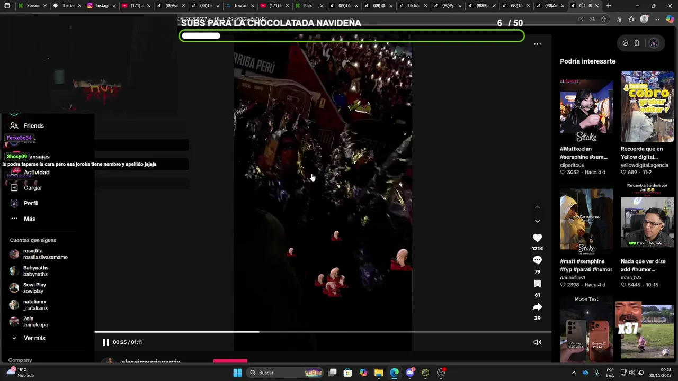
Task: Share video with the arrow icon
Action: click(537, 307)
